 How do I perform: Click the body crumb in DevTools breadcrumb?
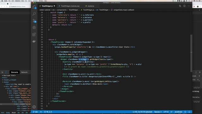(x=8, y=113)
